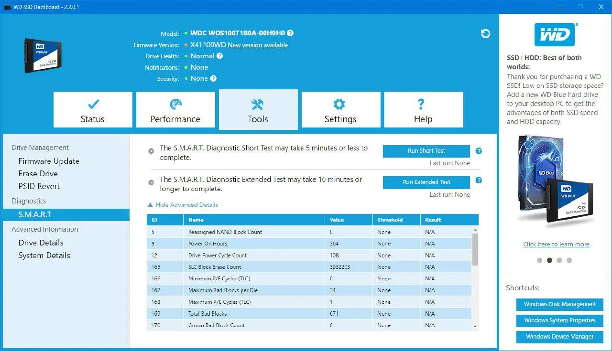The width and height of the screenshot is (612, 351).
Task: Click help icon beside Drive Health Normal
Action: [219, 56]
